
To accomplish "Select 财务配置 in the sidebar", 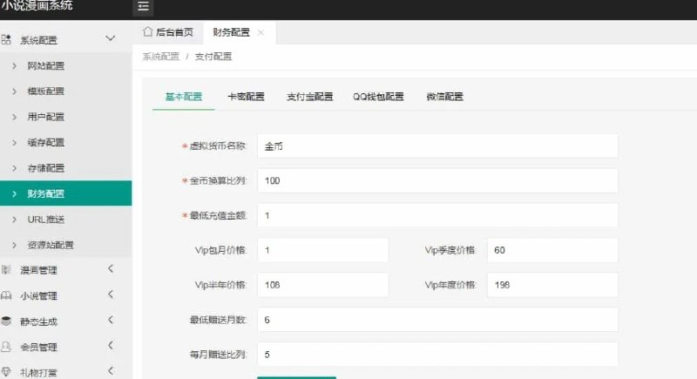I will [66, 193].
